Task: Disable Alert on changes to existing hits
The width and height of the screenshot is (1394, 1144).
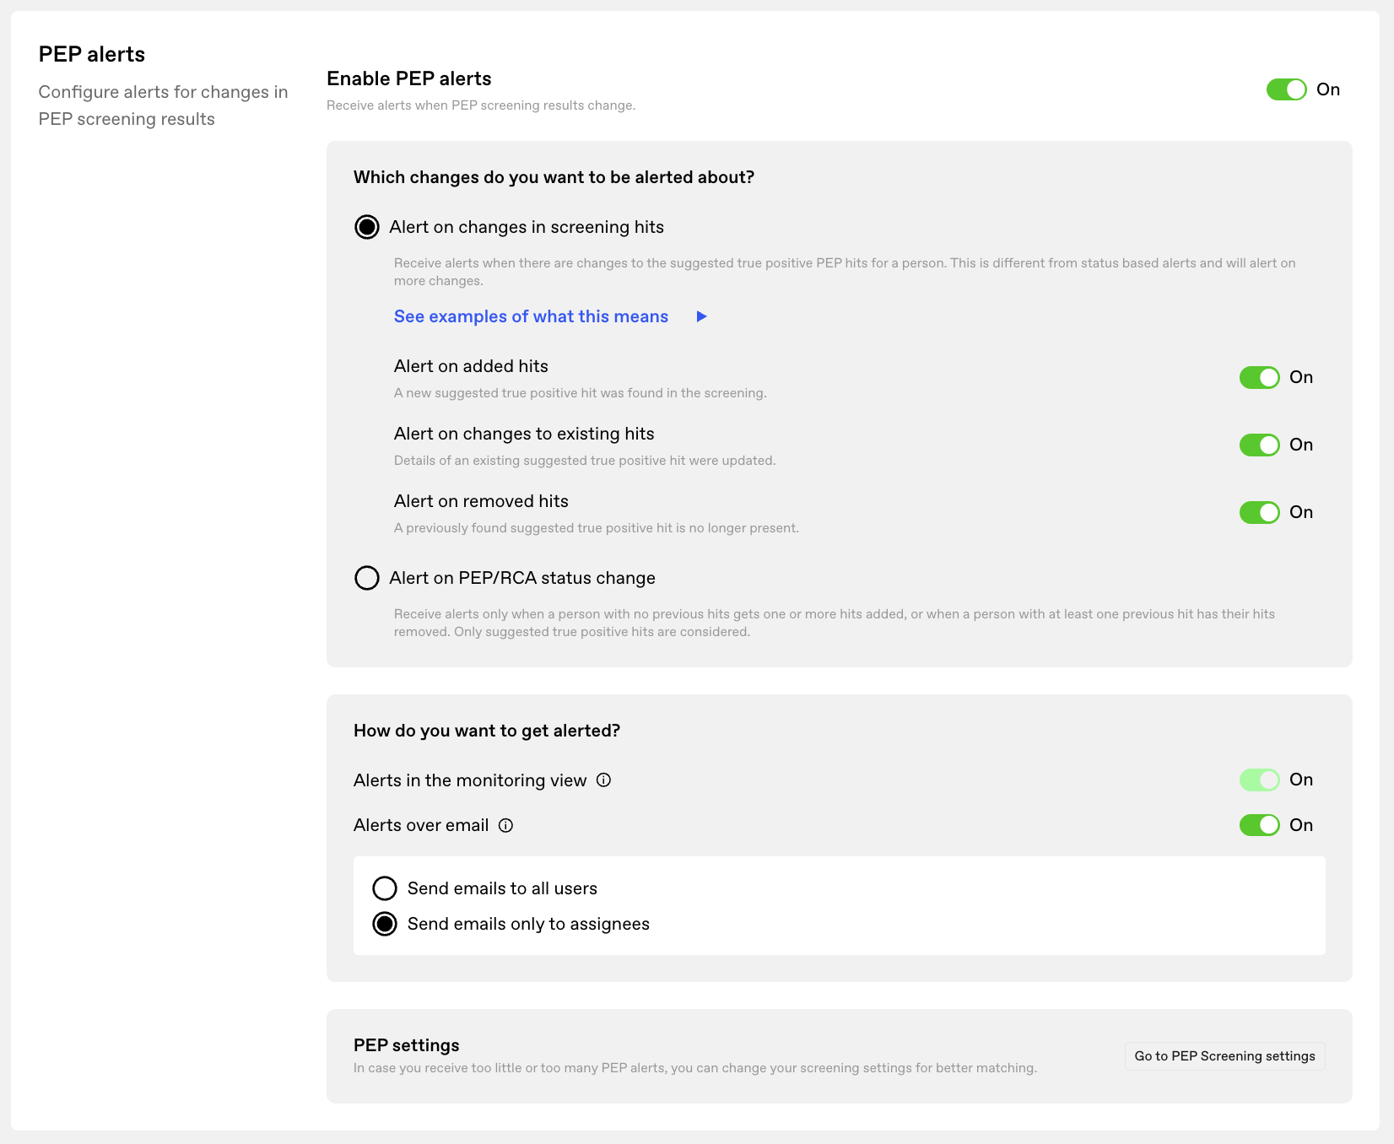Action: click(1259, 445)
